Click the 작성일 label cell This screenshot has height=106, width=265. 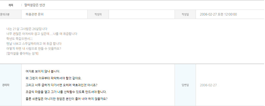tap(185, 15)
